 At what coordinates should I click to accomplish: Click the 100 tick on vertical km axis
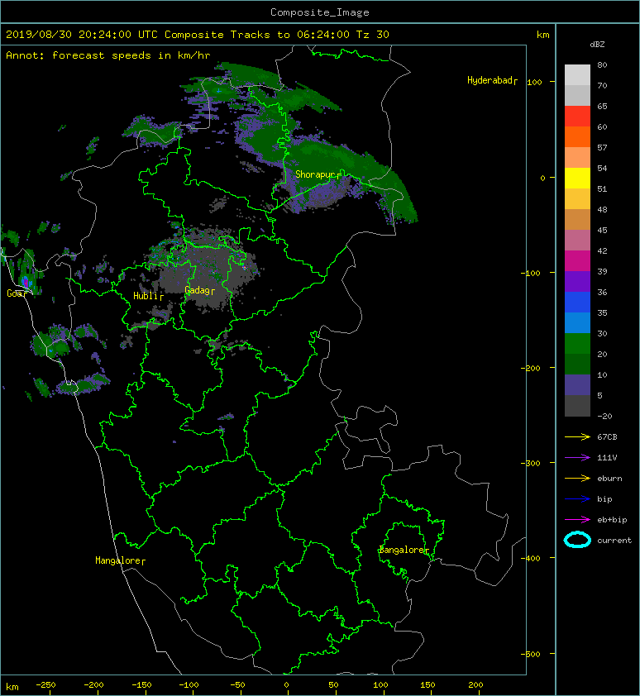(x=534, y=82)
